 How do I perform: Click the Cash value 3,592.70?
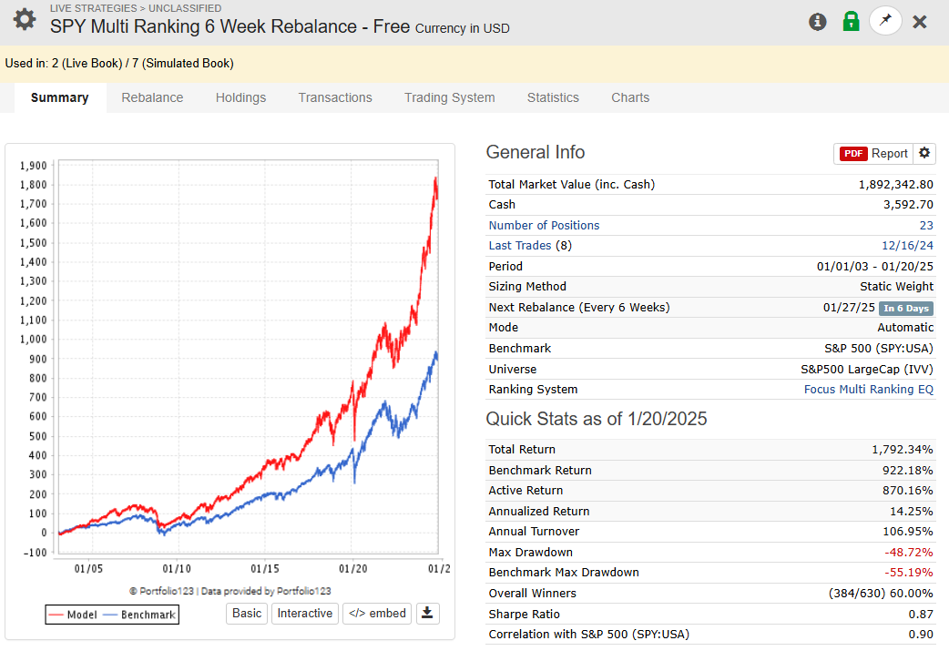coord(908,205)
